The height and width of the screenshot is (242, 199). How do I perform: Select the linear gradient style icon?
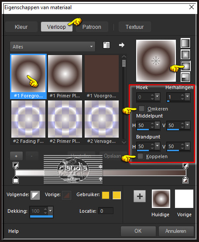(185, 43)
